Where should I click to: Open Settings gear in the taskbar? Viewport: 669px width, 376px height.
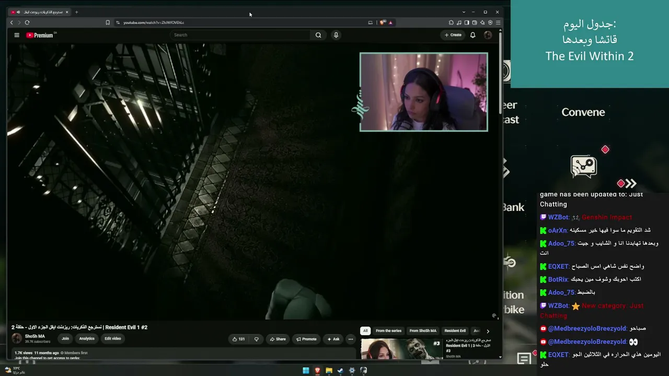point(352,371)
